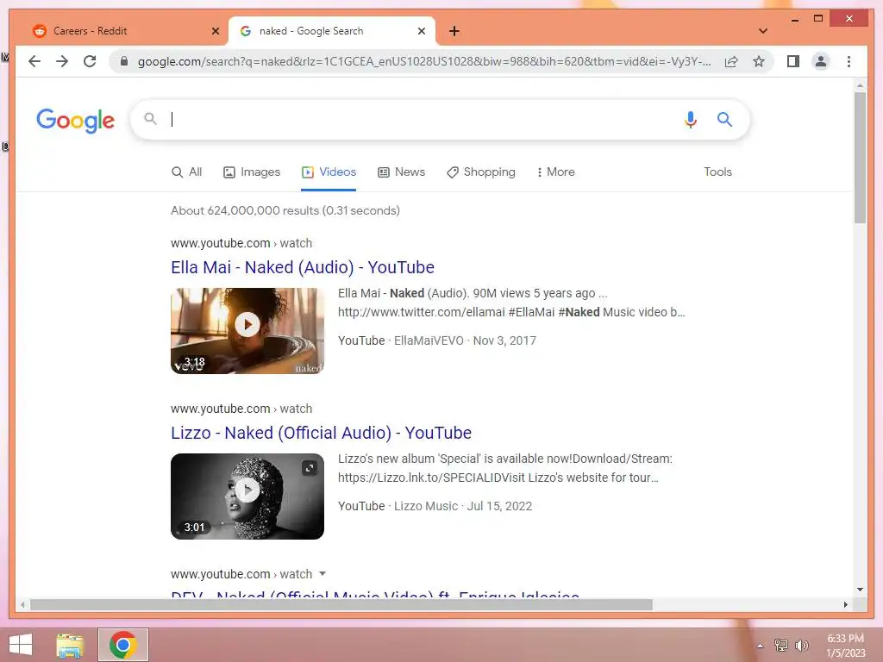This screenshot has height=662, width=883.
Task: Click the horizontal scrollbar right arrow
Action: click(x=845, y=604)
